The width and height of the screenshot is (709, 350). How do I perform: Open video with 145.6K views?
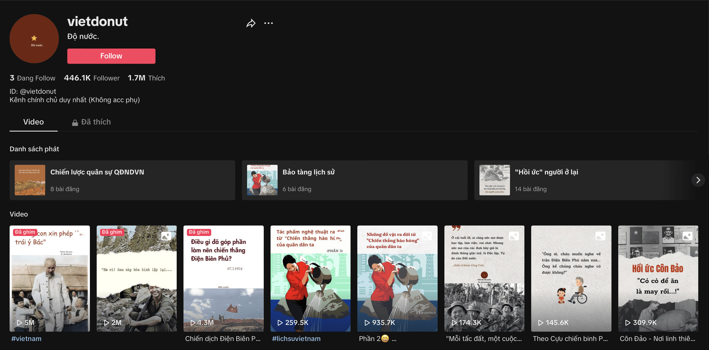point(571,278)
